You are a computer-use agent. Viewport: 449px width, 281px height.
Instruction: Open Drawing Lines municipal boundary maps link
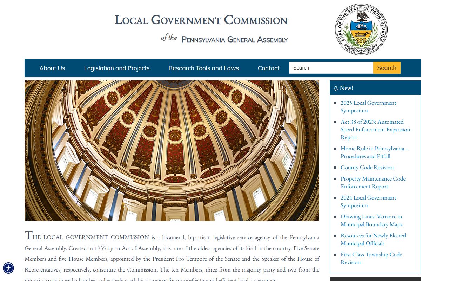click(x=371, y=220)
